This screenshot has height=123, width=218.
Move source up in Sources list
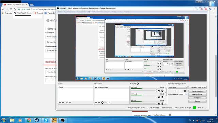pyautogui.click(x=106, y=102)
